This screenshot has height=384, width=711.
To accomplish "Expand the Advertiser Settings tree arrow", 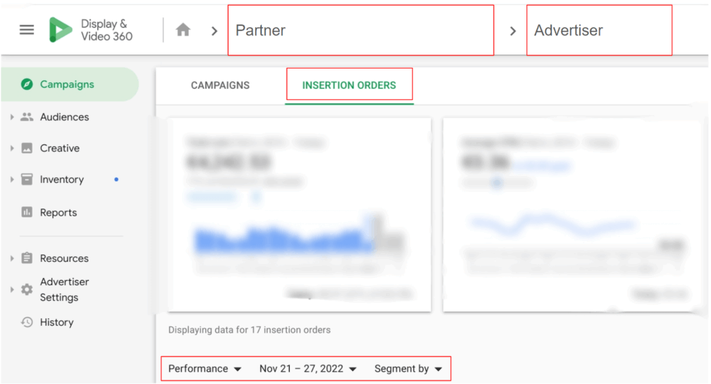I will coord(12,289).
